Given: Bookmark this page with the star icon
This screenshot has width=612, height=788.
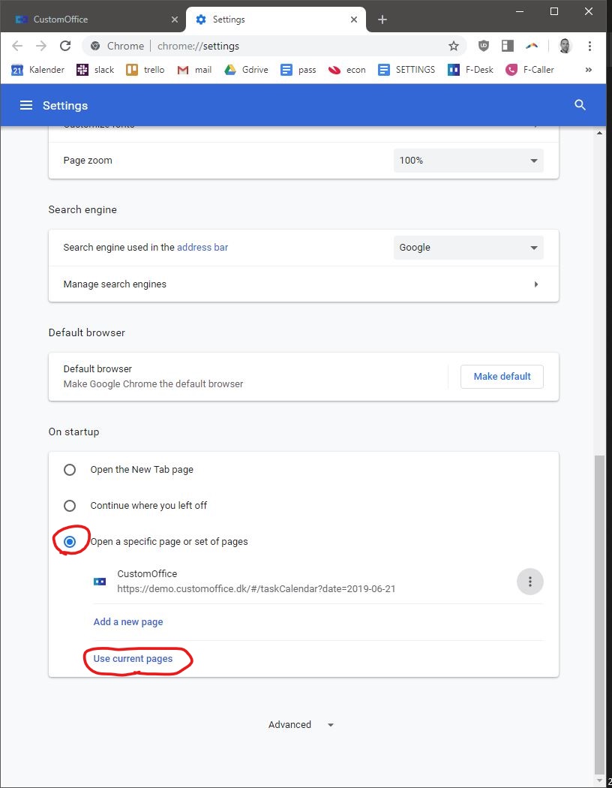Looking at the screenshot, I should [x=453, y=47].
